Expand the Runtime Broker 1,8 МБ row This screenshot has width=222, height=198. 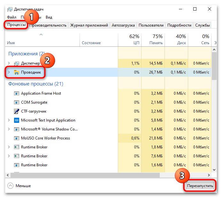(9, 147)
